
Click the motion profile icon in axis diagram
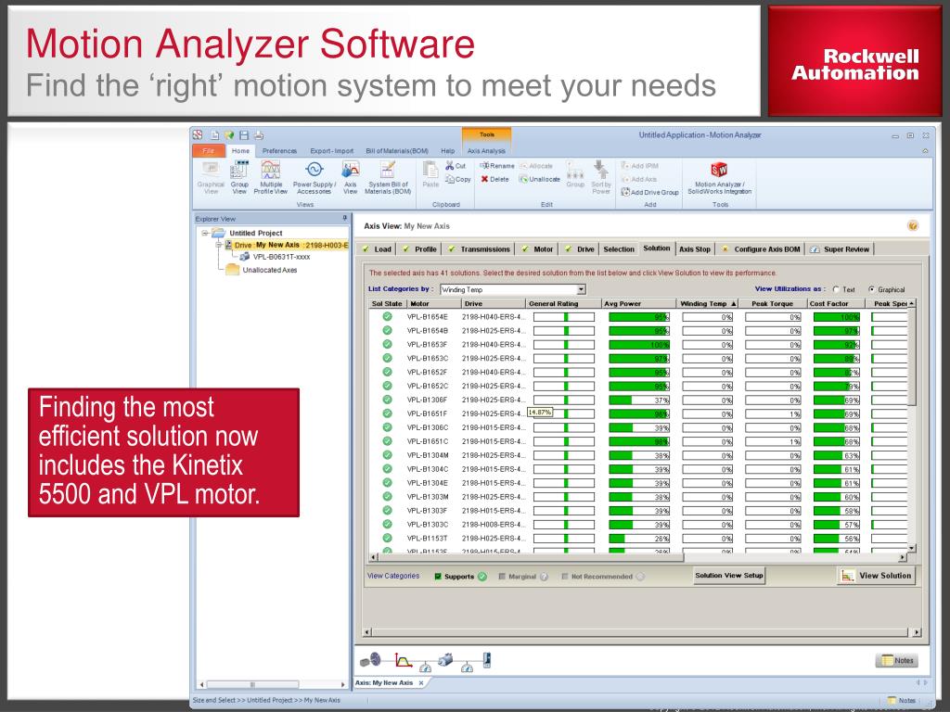tap(403, 660)
